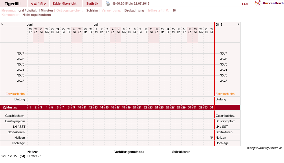Click the Juni month label

pyautogui.click(x=30, y=25)
